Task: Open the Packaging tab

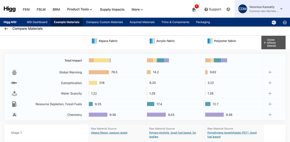Action: [203, 22]
